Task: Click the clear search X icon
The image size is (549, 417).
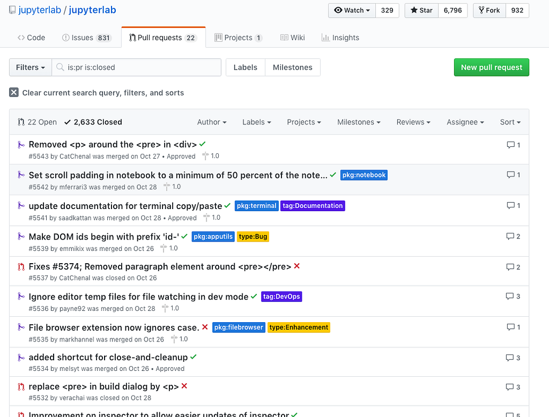Action: click(x=13, y=93)
